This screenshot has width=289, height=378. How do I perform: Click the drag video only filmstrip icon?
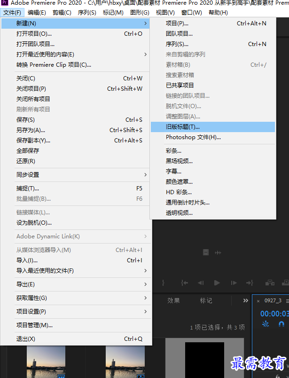click(206, 252)
